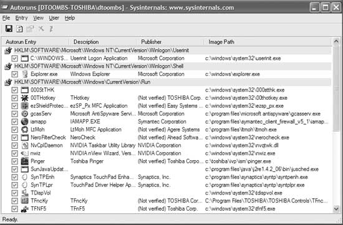Image resolution: width=343 pixels, height=225 pixels.
Task: Toggle the NeroFilterCheck checkbox
Action: (x=15, y=138)
